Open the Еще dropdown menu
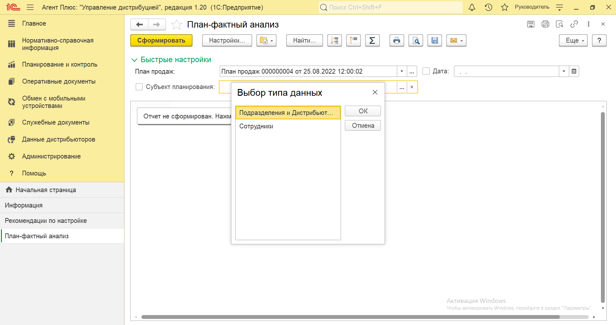Image resolution: width=616 pixels, height=325 pixels. pyautogui.click(x=573, y=41)
